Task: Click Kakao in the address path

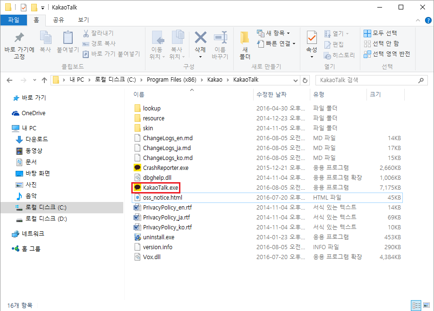Action: (215, 80)
